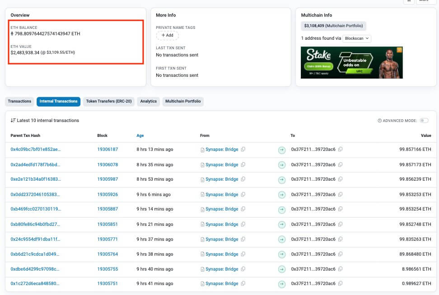Click the green arrow icon in the bottom row

(x=282, y=283)
